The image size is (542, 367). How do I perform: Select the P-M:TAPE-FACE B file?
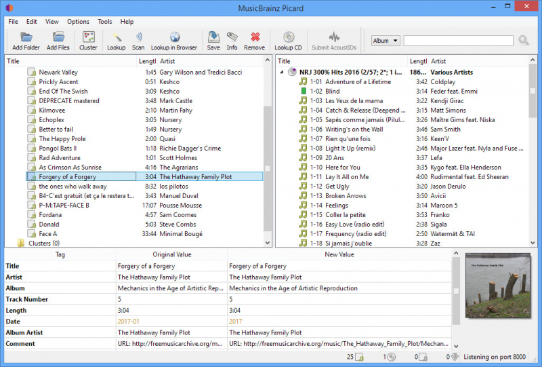point(64,206)
